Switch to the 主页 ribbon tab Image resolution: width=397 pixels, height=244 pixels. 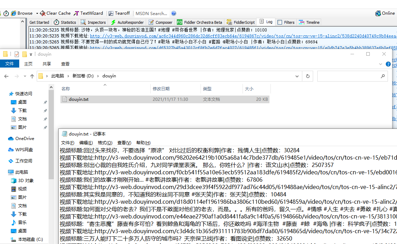click(28, 64)
